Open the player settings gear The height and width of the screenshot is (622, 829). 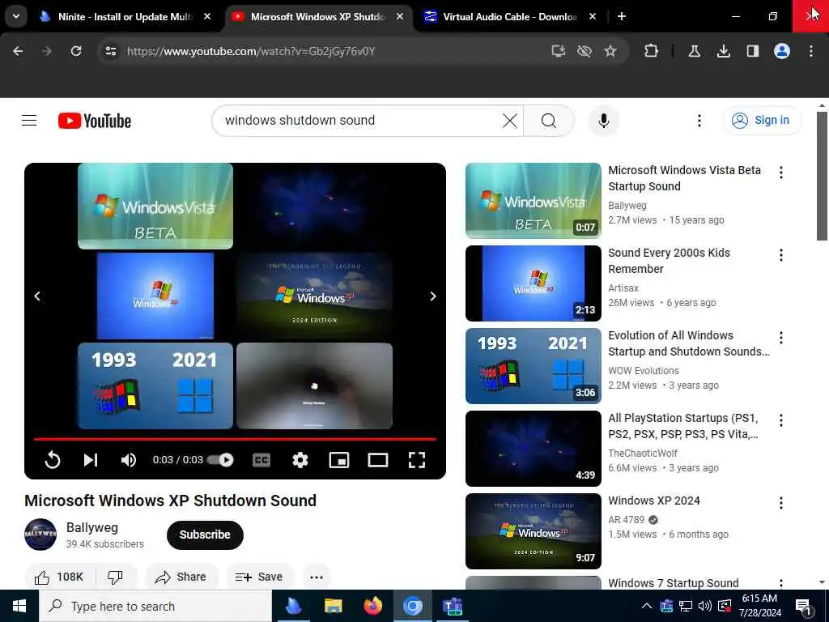pyautogui.click(x=300, y=460)
